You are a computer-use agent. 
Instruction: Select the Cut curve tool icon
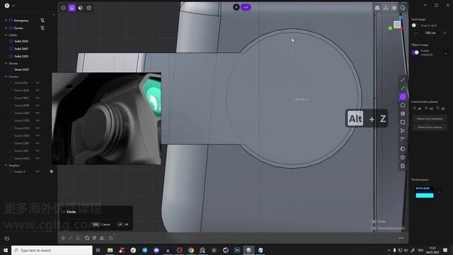coord(403,139)
